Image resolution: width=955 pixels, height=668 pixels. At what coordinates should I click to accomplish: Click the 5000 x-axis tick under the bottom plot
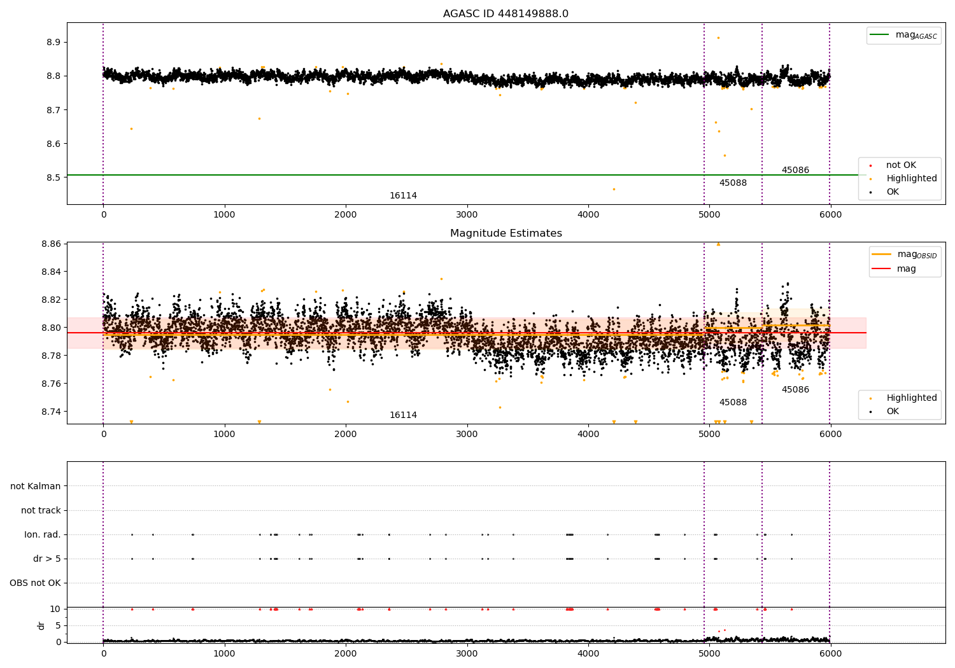click(709, 653)
